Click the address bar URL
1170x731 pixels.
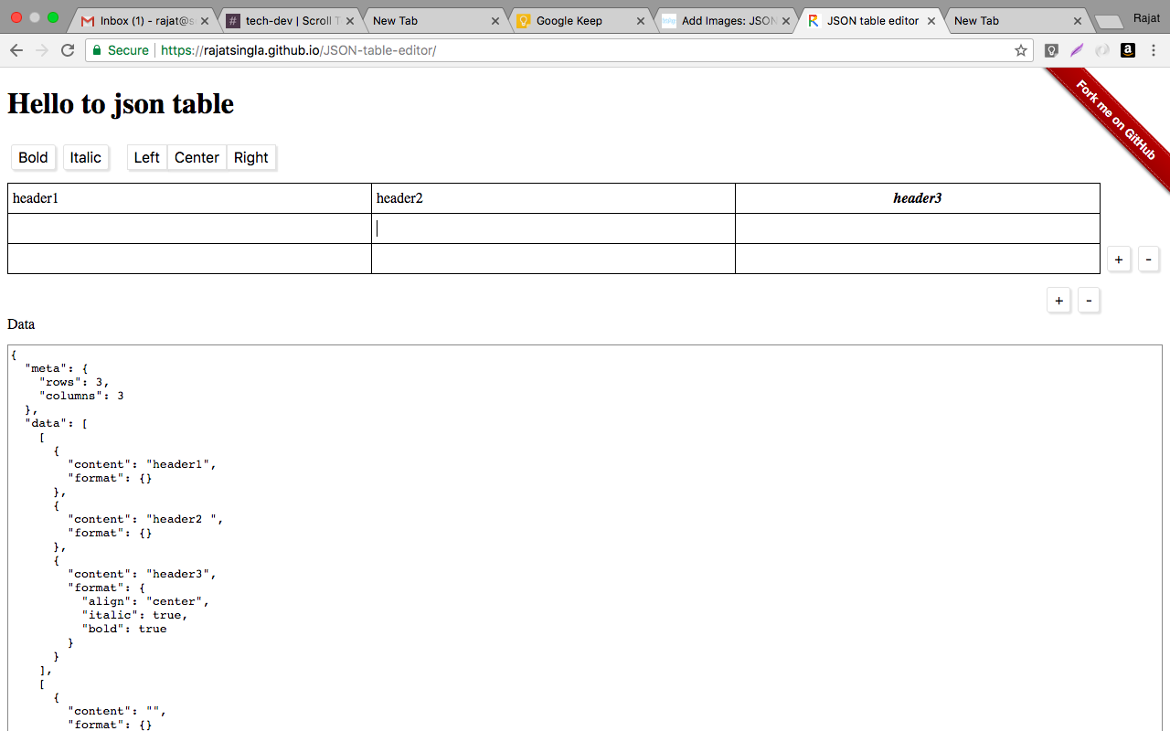click(298, 50)
